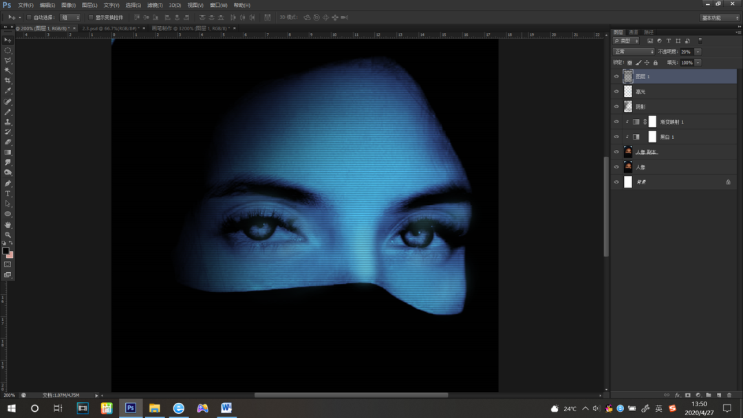Image resolution: width=743 pixels, height=418 pixels.
Task: Open the 图像 menu
Action: click(68, 5)
